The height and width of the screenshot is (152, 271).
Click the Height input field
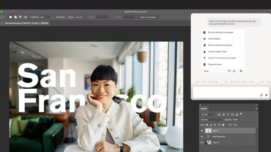(129, 17)
